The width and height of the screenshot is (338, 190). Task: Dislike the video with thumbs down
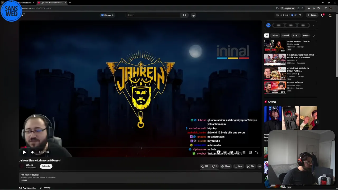[214, 166]
